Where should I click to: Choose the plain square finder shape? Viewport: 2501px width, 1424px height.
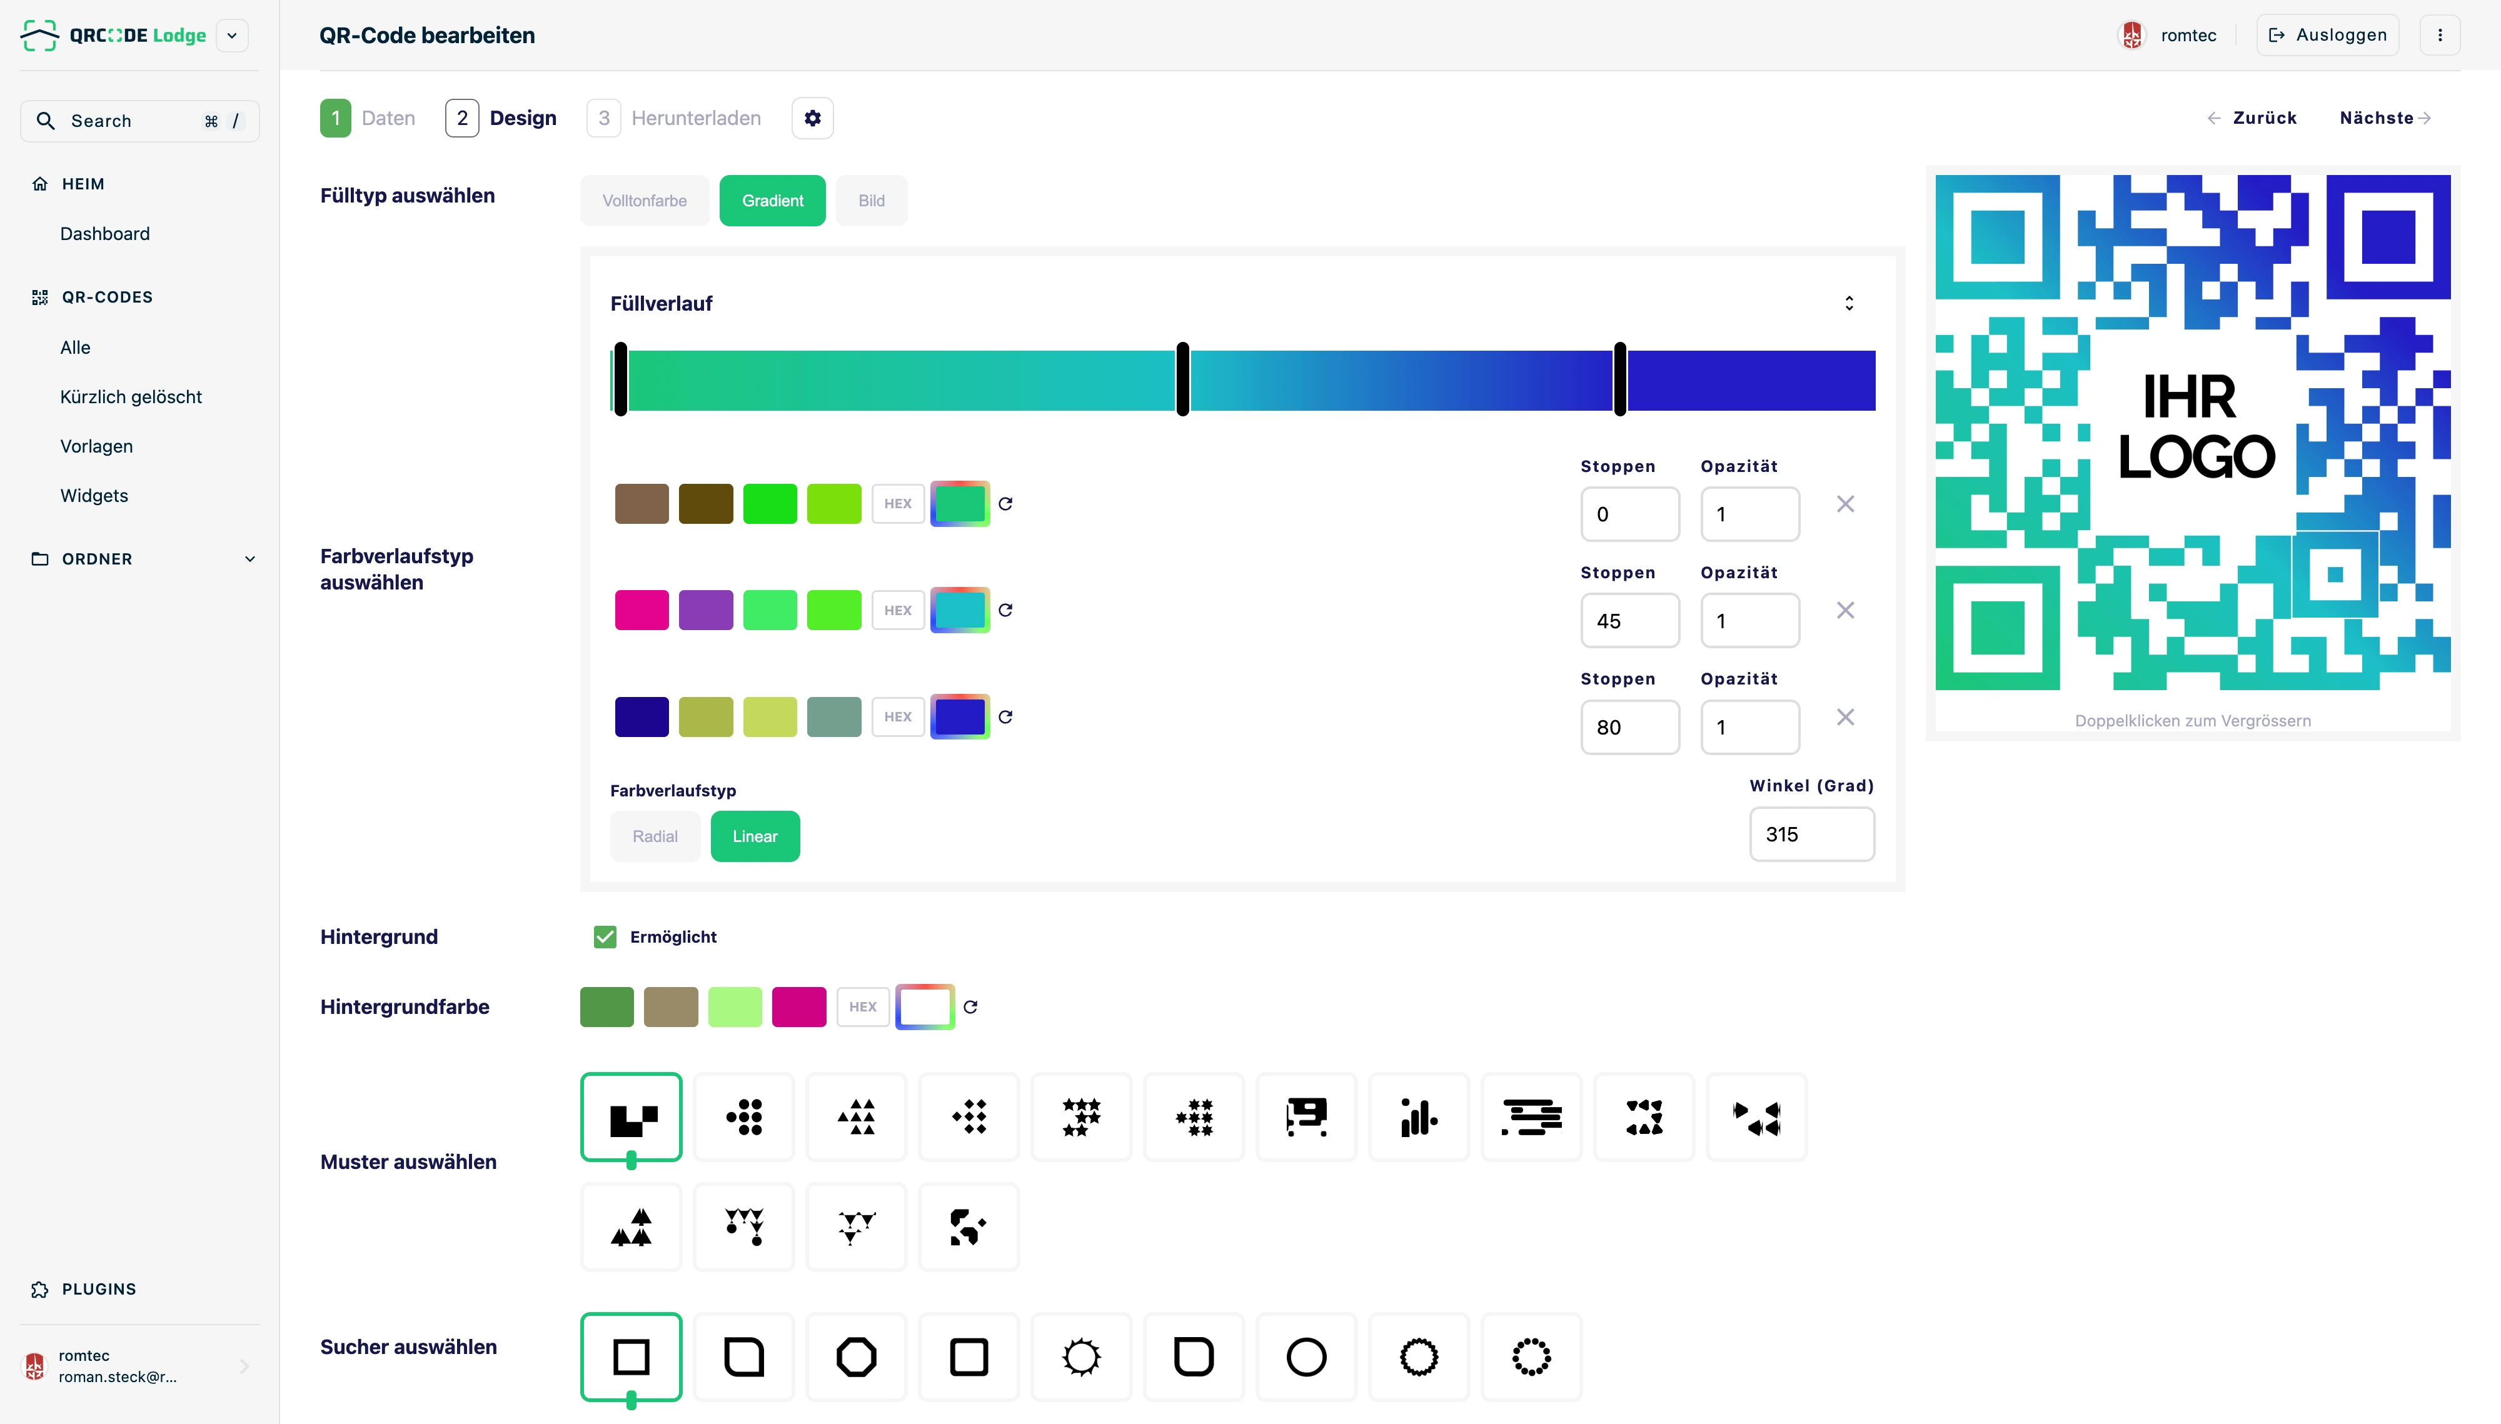coord(631,1356)
